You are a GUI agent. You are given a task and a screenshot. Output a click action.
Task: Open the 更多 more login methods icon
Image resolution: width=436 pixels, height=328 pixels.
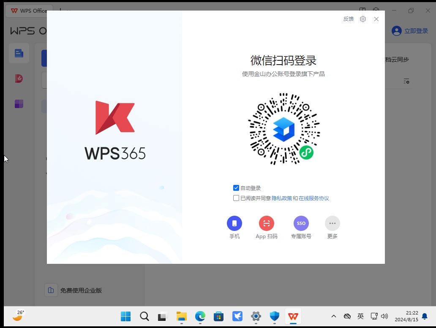pyautogui.click(x=332, y=223)
